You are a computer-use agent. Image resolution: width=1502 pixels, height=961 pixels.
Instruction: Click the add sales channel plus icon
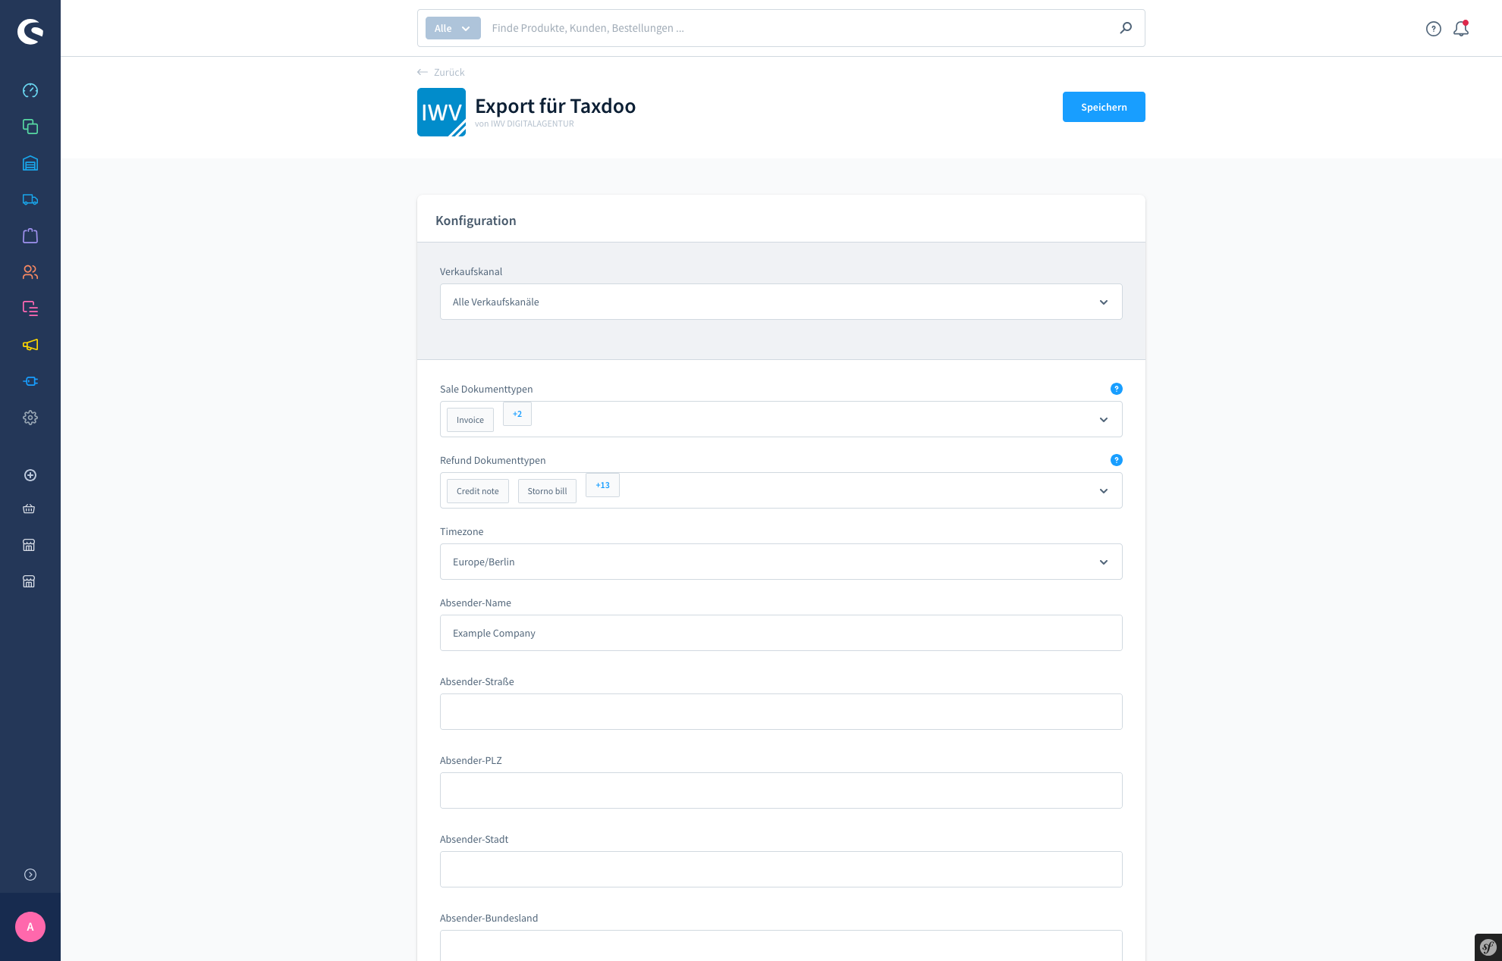click(30, 475)
